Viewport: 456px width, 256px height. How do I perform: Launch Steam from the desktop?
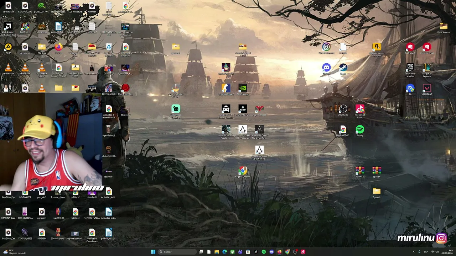click(343, 70)
